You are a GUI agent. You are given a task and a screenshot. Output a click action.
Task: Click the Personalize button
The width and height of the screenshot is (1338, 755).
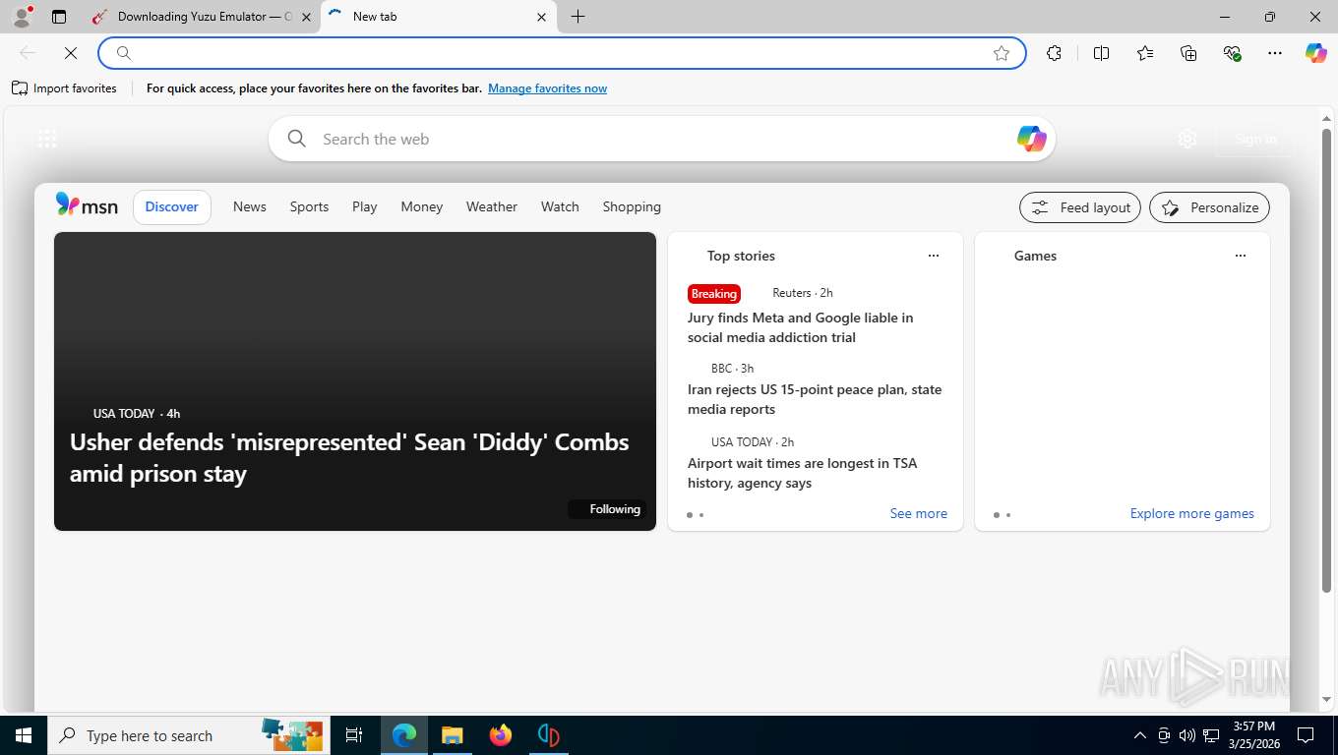(x=1209, y=207)
